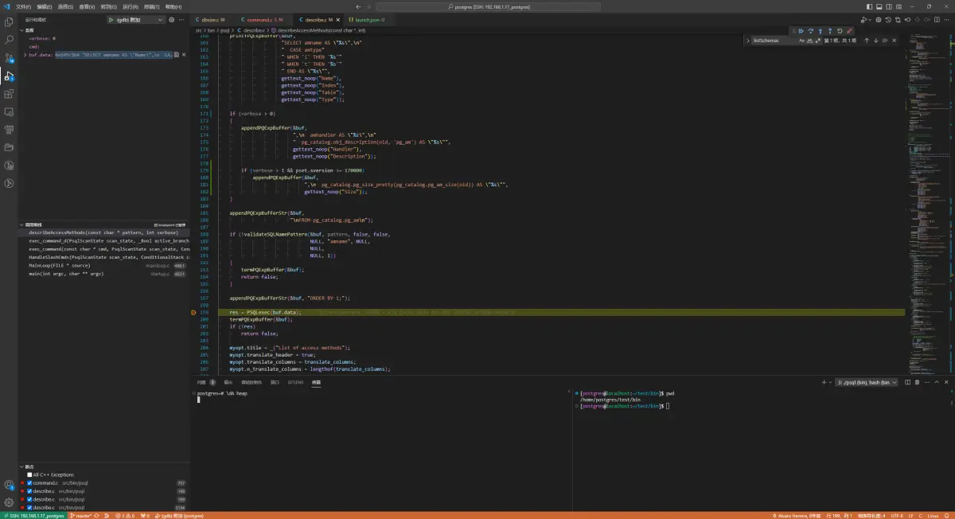Uncheck the command.c breakpoint checkbox

coord(30,483)
